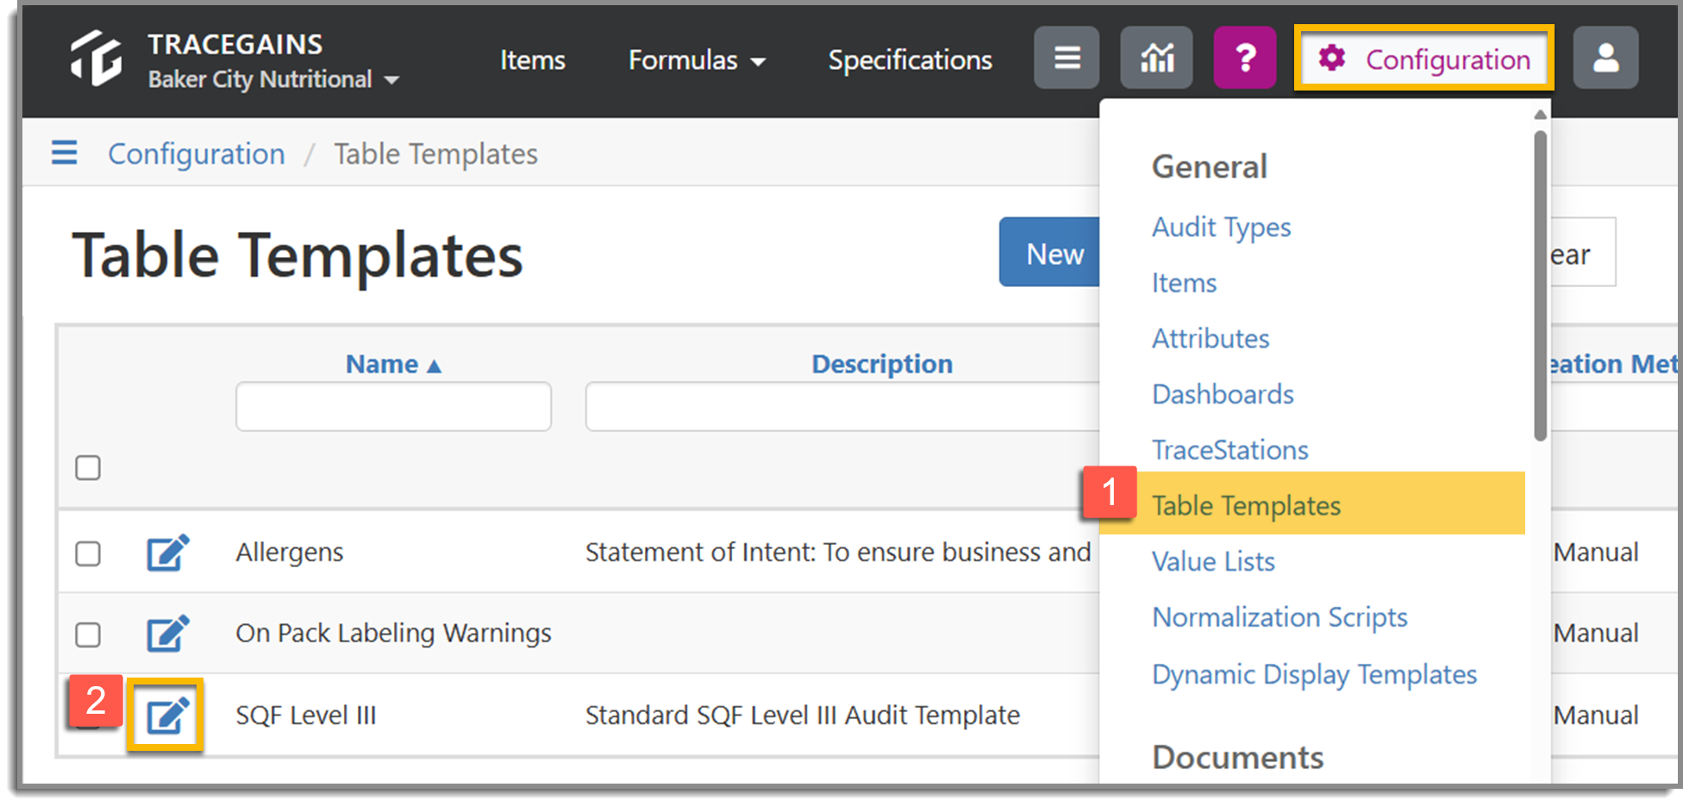Open the Configuration menu button
The width and height of the screenshot is (1683, 806).
click(1424, 58)
